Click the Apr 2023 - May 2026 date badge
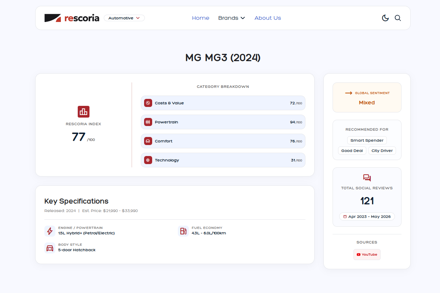This screenshot has height=293, width=440. 367,216
